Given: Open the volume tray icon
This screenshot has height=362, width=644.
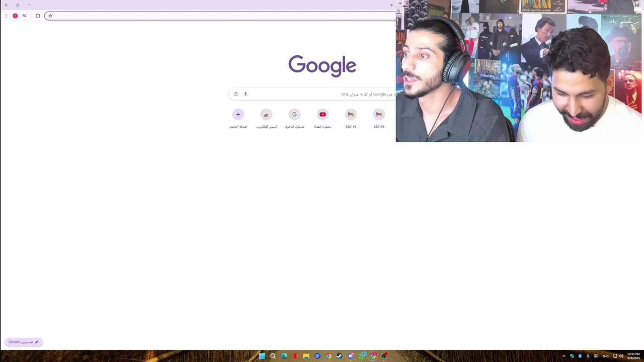Looking at the screenshot, I should (621, 356).
